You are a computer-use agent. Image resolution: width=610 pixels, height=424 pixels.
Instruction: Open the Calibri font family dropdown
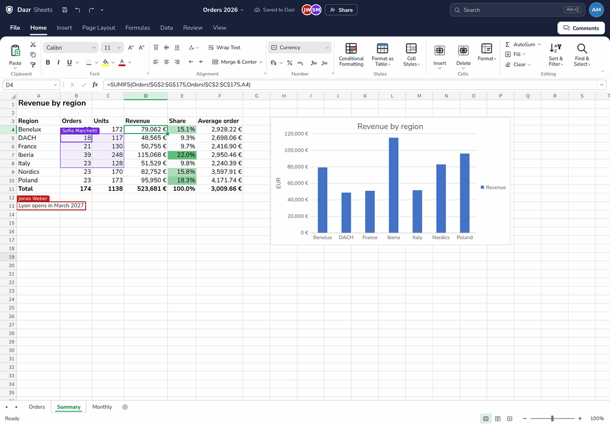pyautogui.click(x=70, y=47)
